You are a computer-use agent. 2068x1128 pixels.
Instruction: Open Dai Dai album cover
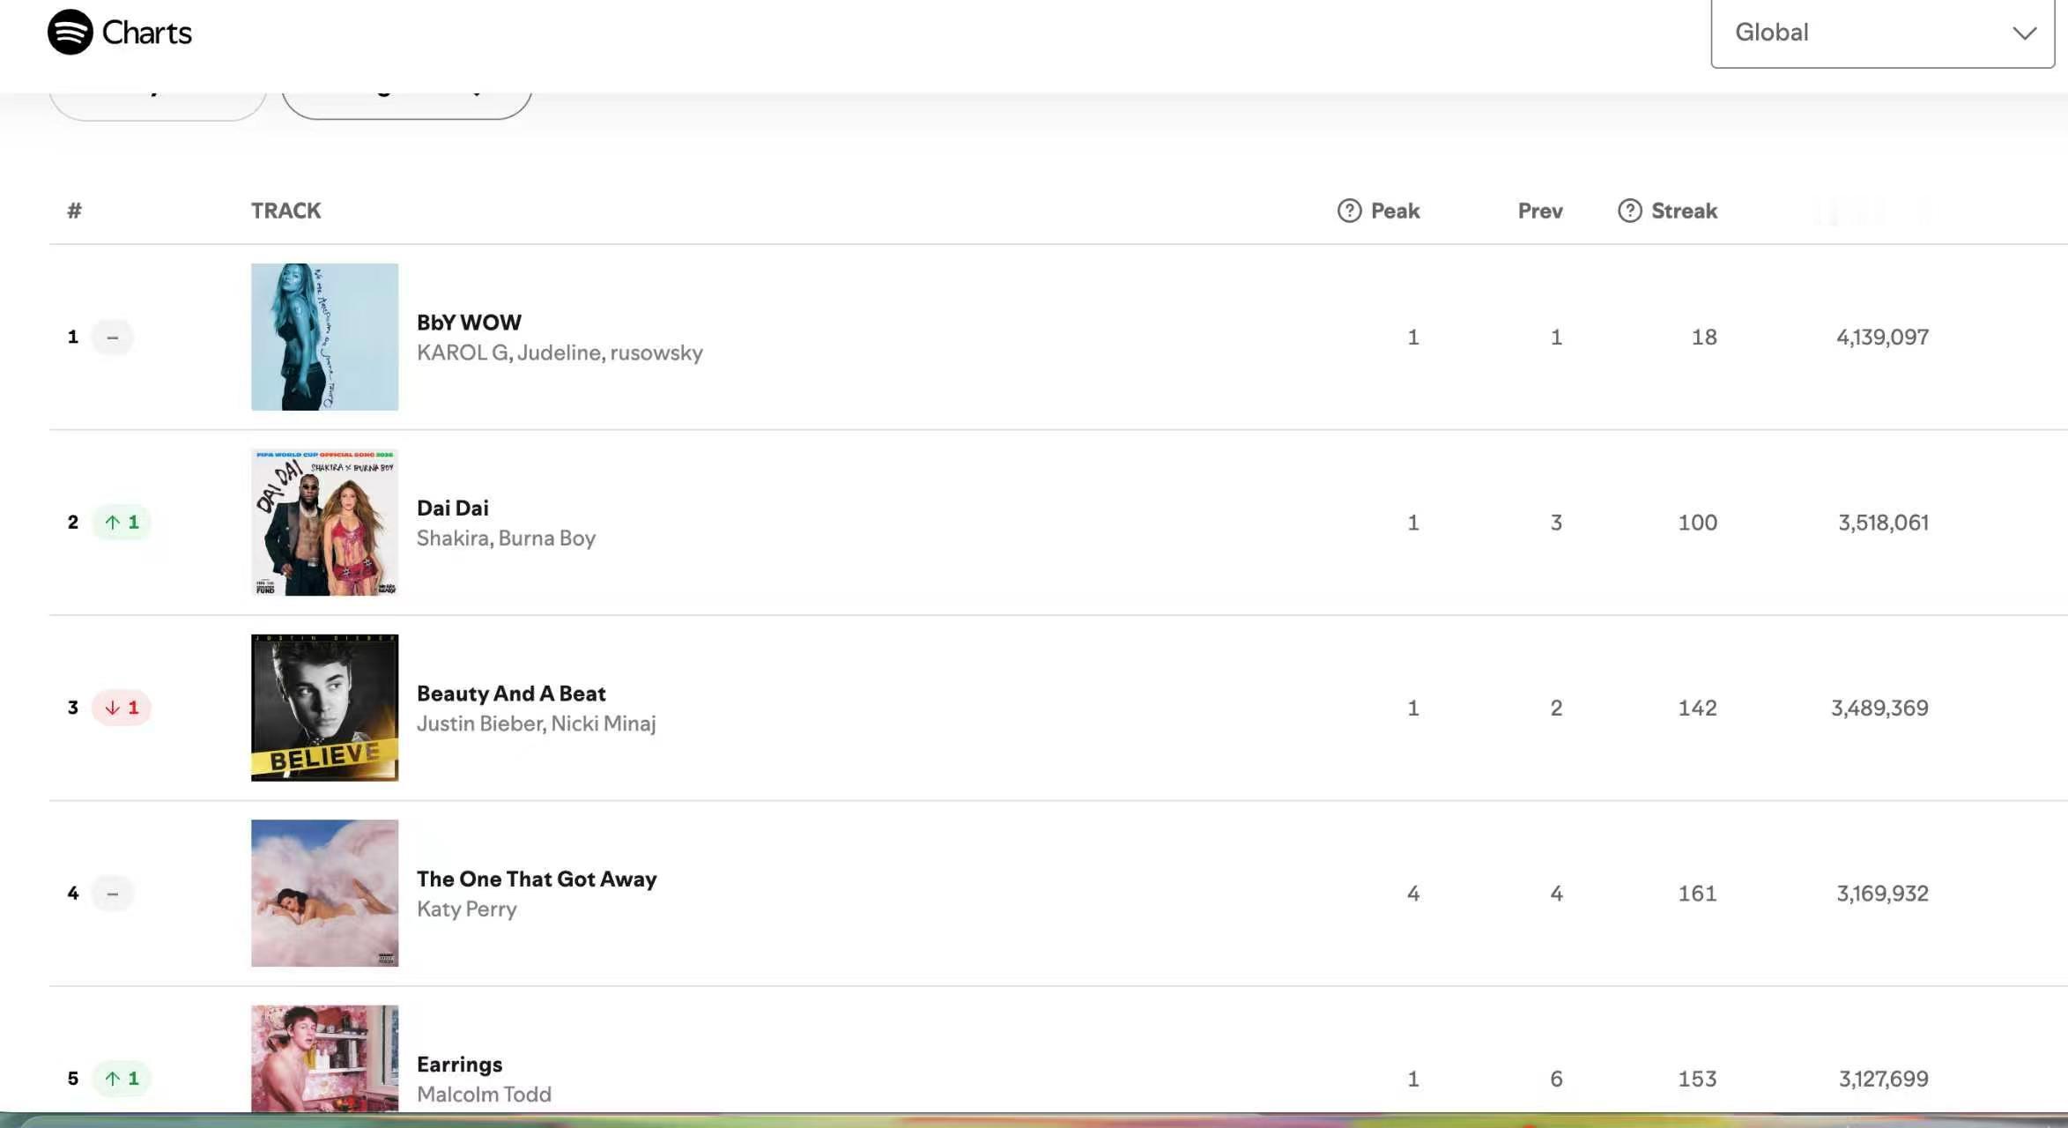click(324, 523)
